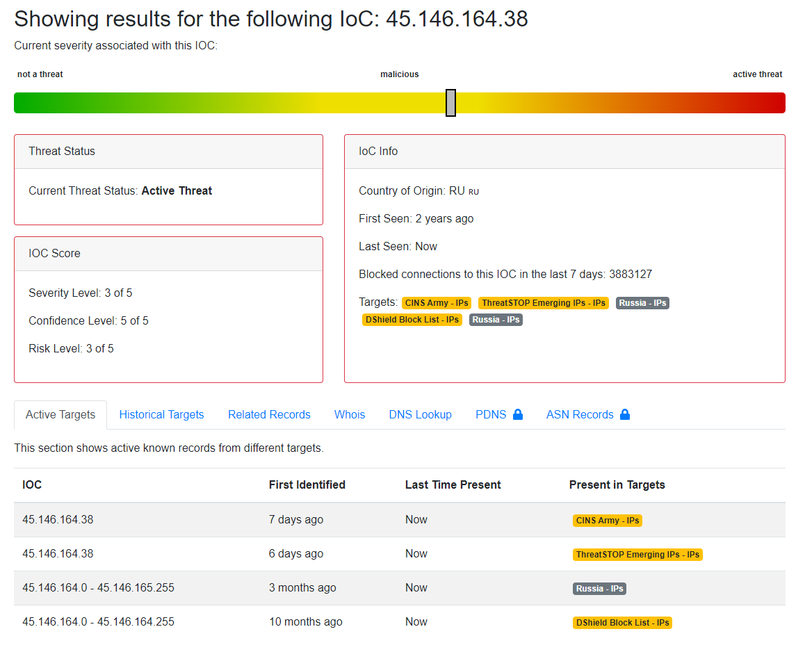
Task: Click ThreatSTOP Emerging IPs badge in IoC Info
Action: pos(543,303)
